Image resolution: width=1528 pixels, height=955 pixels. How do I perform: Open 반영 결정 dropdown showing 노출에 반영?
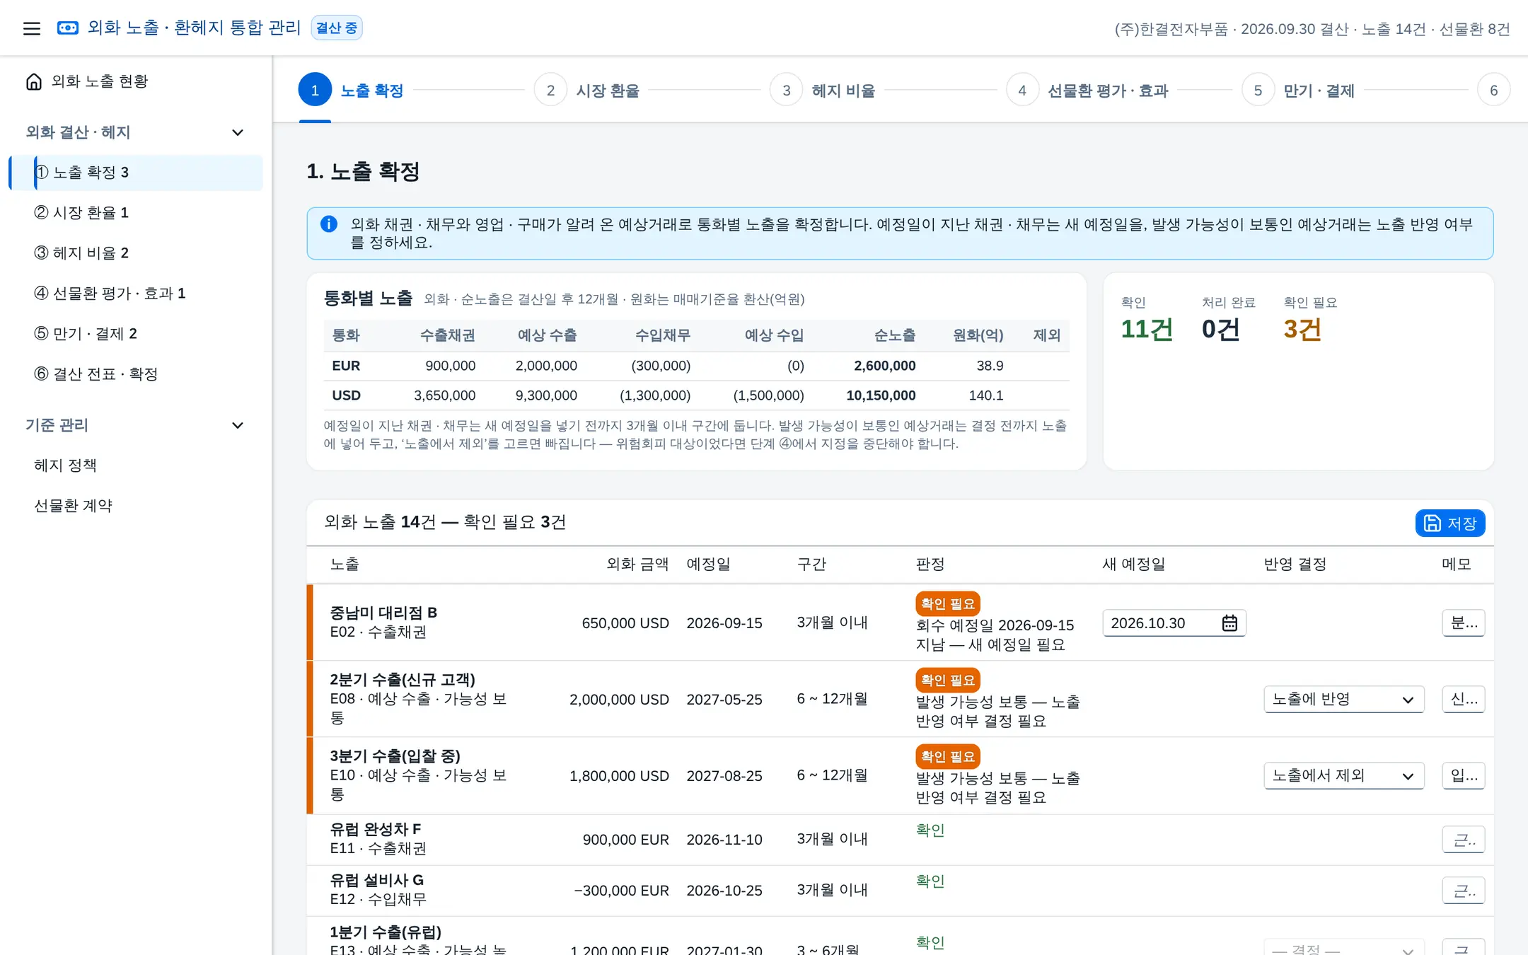1343,699
